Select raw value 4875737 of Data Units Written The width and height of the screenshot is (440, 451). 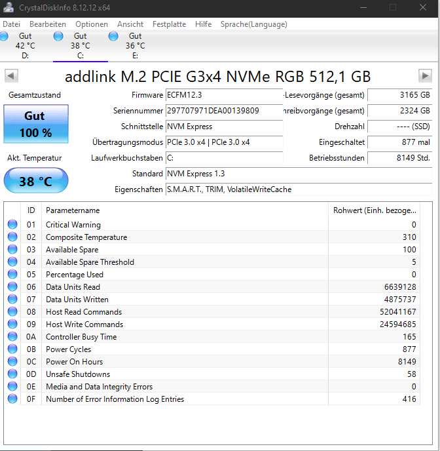(x=400, y=300)
